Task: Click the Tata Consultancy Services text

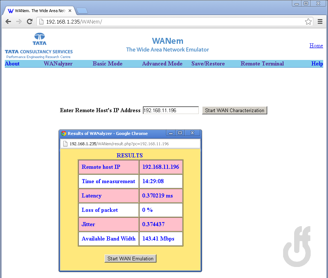Action: tap(39, 51)
